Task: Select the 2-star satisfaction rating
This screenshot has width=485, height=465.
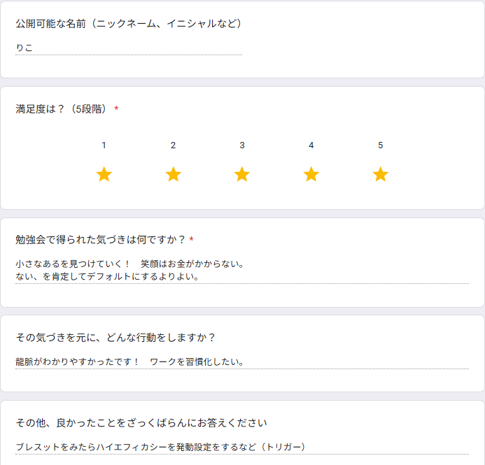Action: pos(174,174)
